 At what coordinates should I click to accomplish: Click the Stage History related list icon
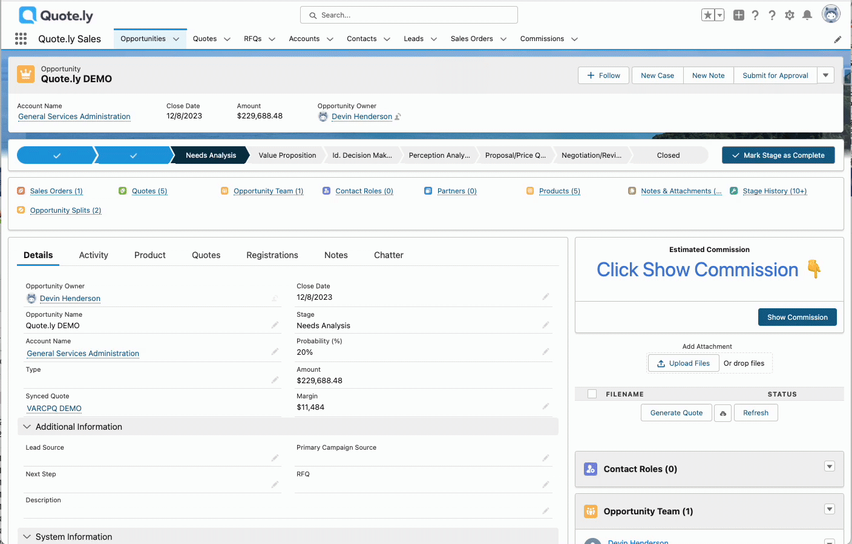tap(733, 191)
